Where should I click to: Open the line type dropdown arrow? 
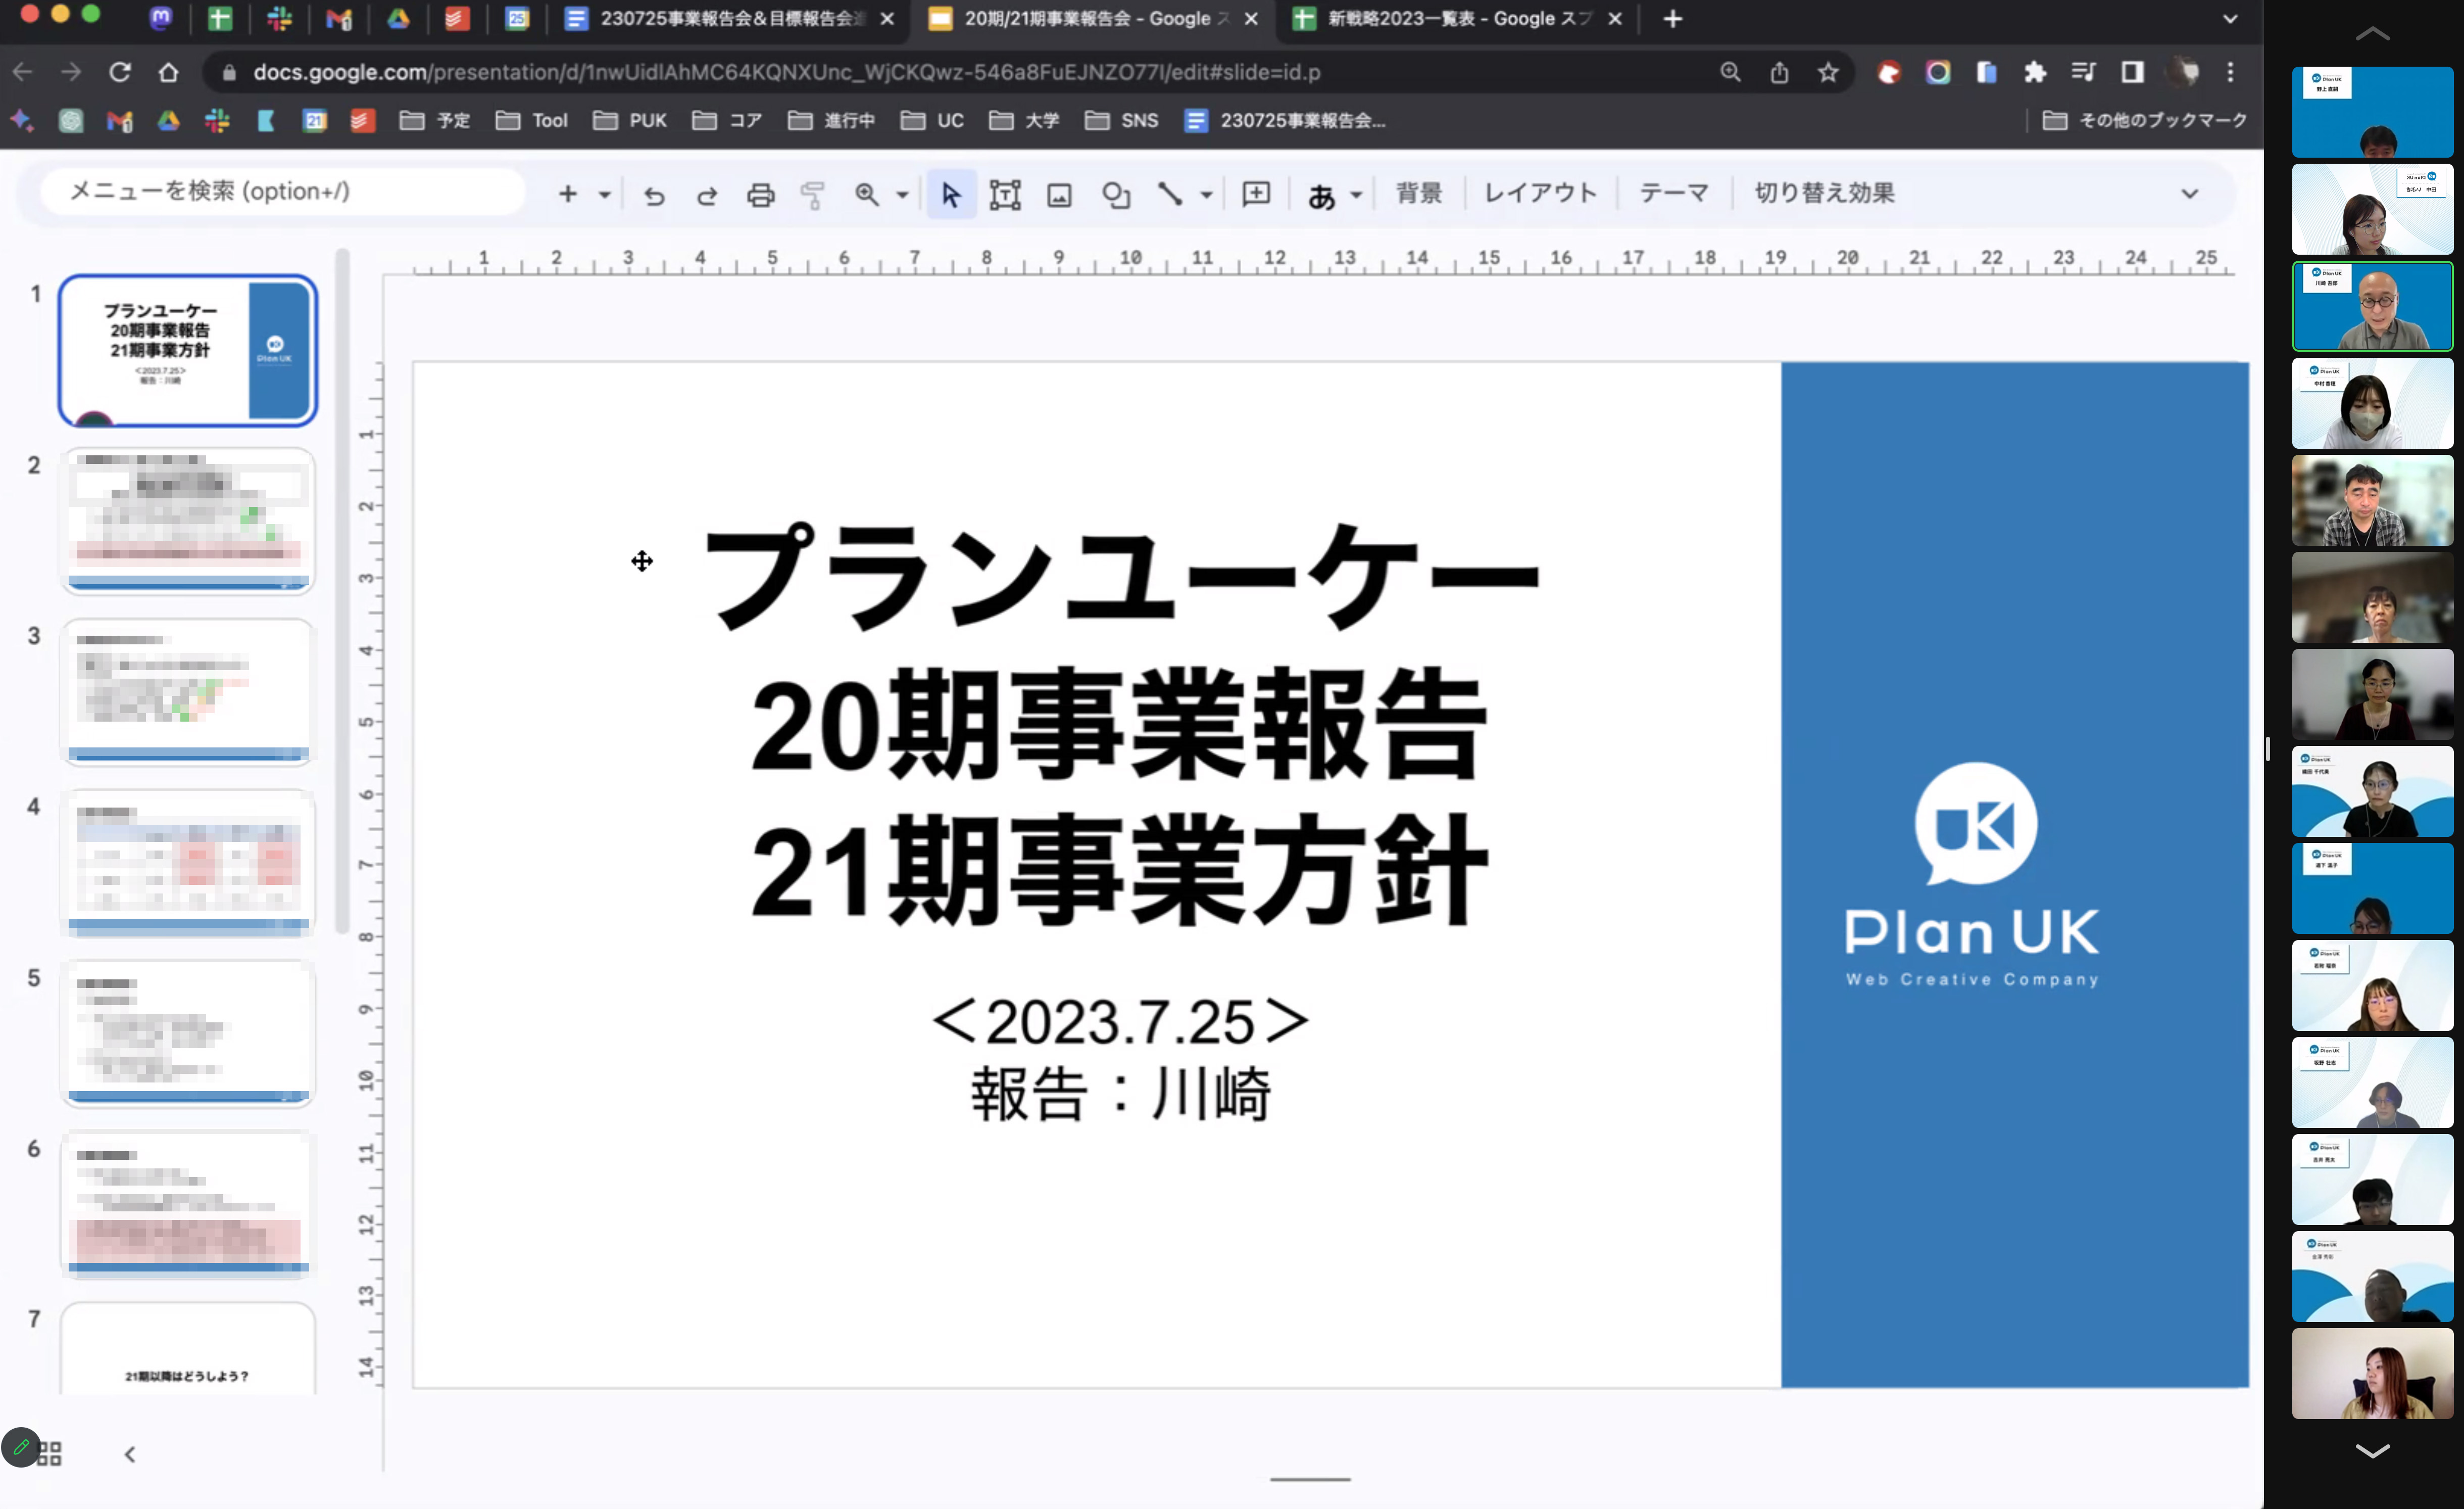tap(1206, 194)
